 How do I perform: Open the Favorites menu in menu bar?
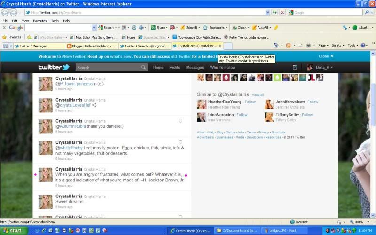[40, 21]
